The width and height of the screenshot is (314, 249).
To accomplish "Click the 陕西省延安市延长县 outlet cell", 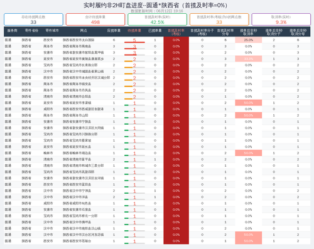I will pyautogui.click(x=77, y=147).
